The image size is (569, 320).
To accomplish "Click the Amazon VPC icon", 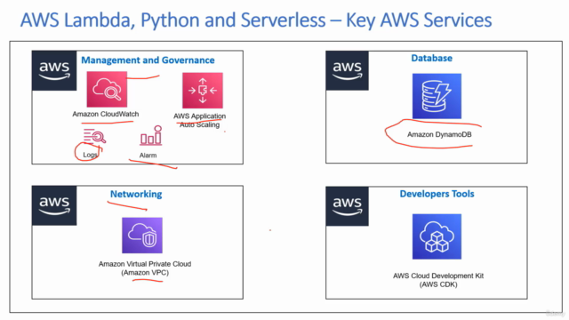I will [142, 235].
